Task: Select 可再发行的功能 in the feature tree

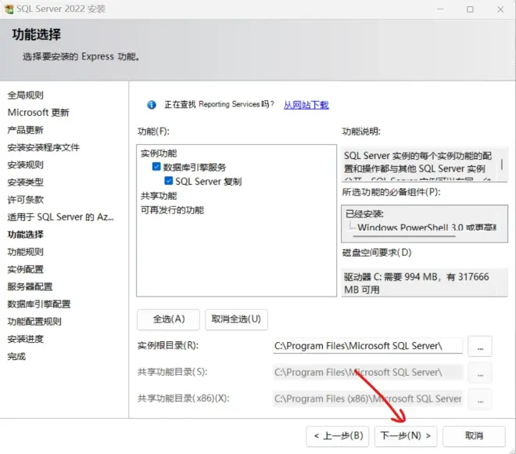Action: coord(172,210)
